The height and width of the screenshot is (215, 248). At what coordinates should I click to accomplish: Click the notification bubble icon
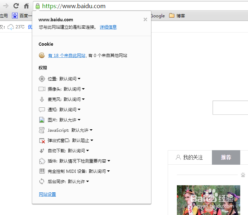pyautogui.click(x=42, y=109)
